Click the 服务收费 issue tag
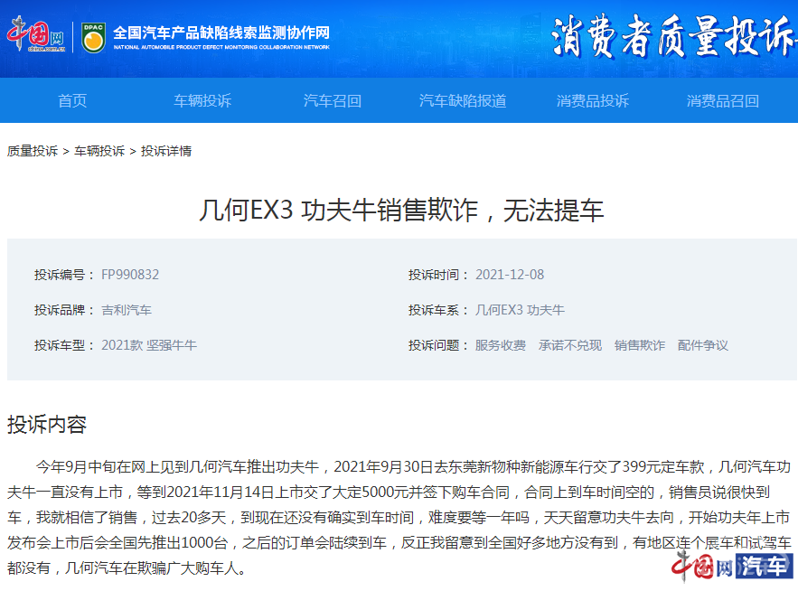Viewport: 798px width, 591px height. point(501,345)
